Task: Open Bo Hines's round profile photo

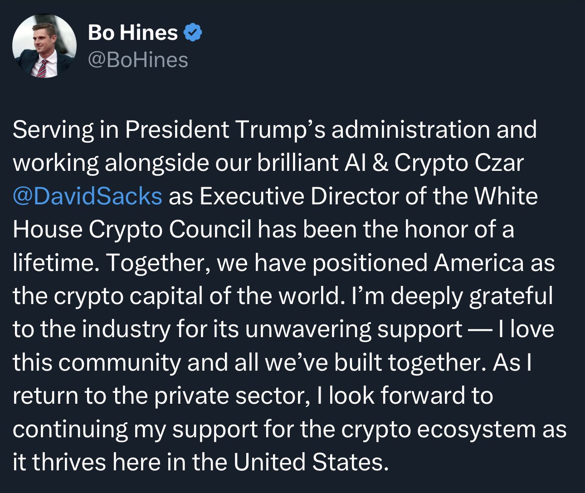Action: click(x=44, y=46)
